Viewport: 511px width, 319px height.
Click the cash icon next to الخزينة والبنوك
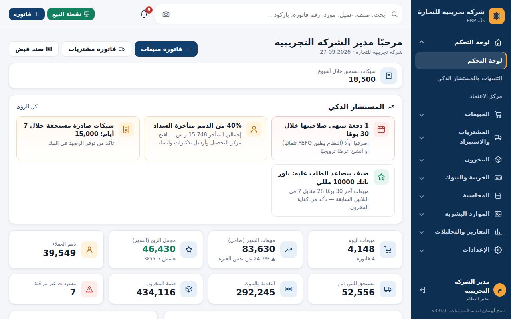coord(498,178)
